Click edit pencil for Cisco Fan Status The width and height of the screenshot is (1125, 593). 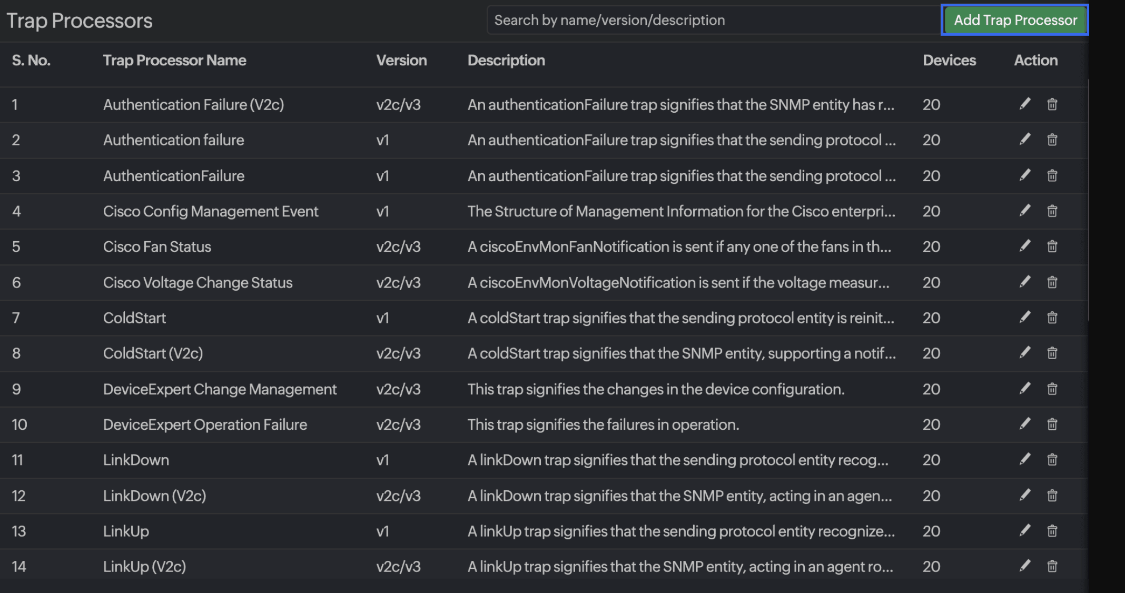[x=1024, y=246]
